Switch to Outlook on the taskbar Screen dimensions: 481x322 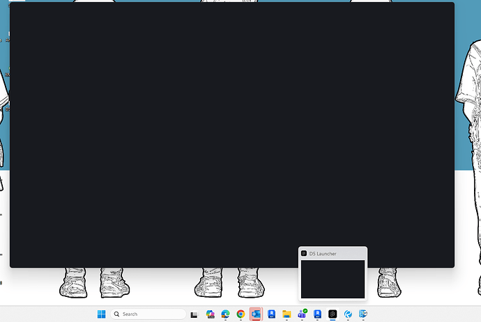256,314
